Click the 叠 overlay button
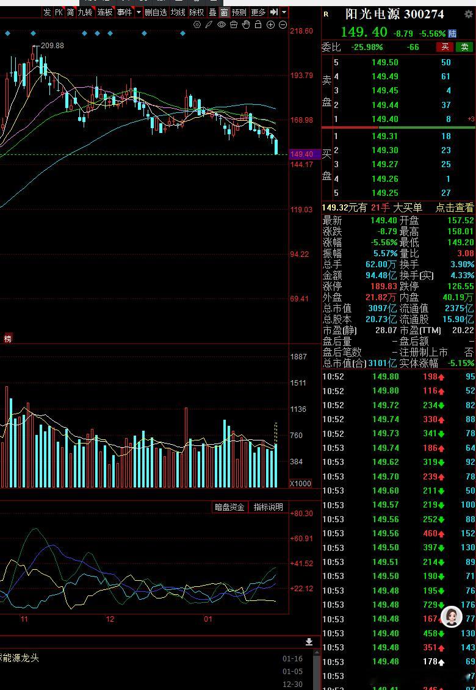476x690 pixels. click(x=213, y=12)
